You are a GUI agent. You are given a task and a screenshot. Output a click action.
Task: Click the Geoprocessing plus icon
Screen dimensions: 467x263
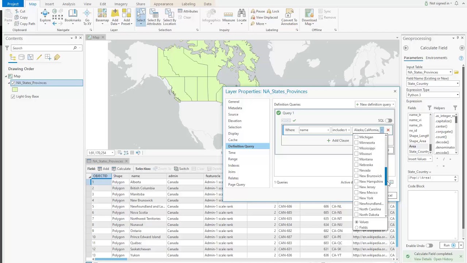462,48
